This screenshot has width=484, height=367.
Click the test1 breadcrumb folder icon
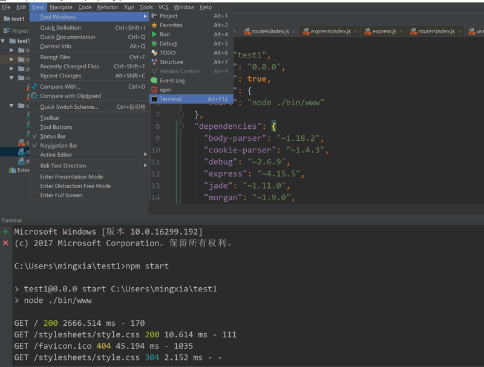(x=7, y=19)
